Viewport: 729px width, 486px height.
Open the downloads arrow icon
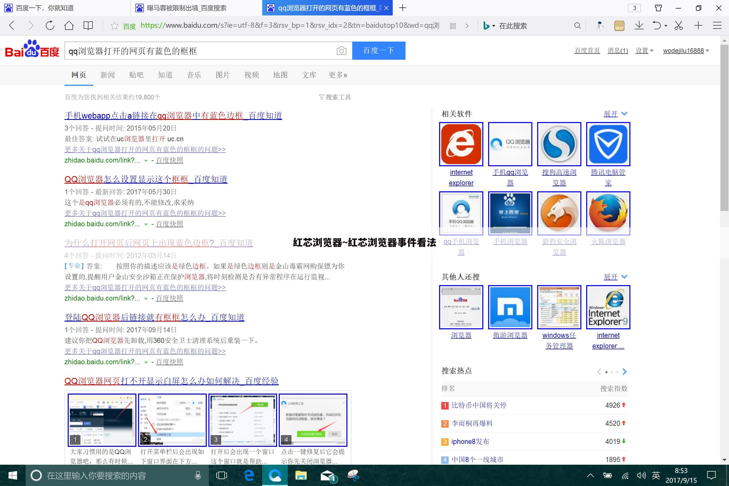pyautogui.click(x=639, y=25)
